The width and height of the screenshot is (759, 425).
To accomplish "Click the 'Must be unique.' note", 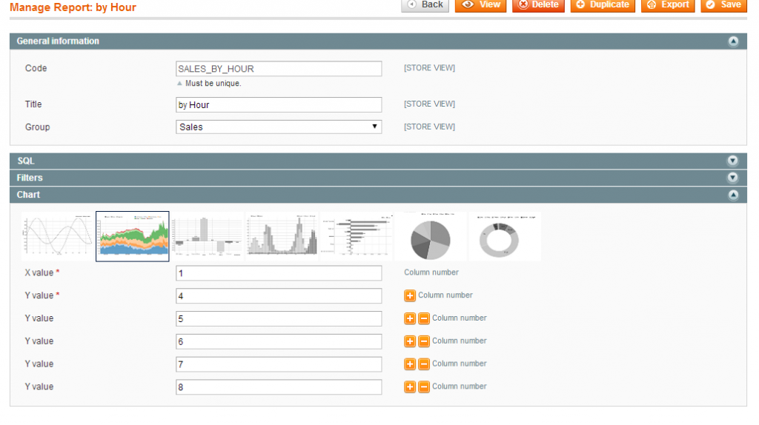I will (213, 83).
